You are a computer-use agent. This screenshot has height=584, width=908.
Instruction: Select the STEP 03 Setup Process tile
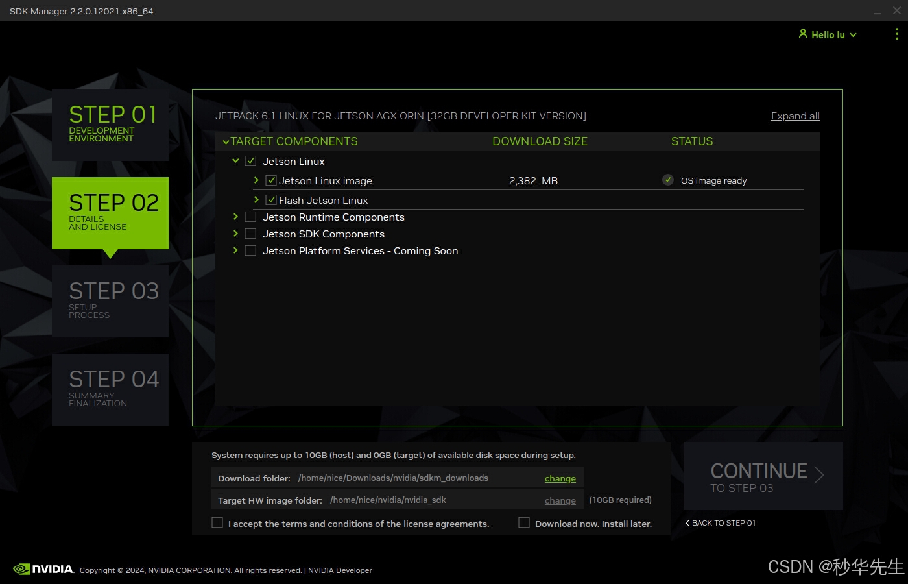coord(110,300)
